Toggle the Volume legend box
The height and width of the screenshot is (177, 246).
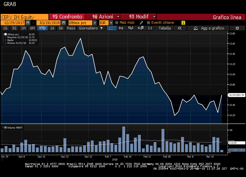pyautogui.click(x=5, y=127)
